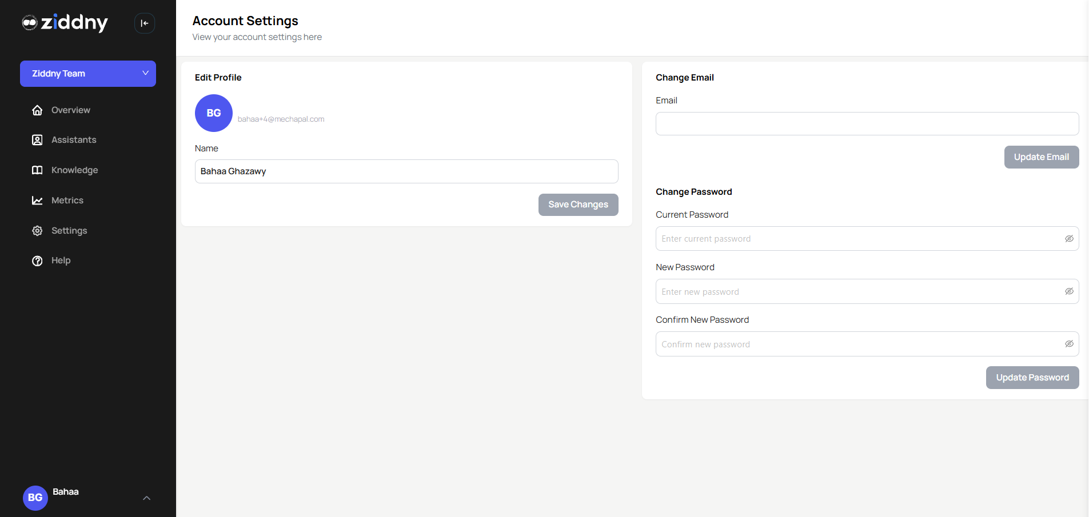
Task: Click the Knowledge book icon
Action: point(37,170)
